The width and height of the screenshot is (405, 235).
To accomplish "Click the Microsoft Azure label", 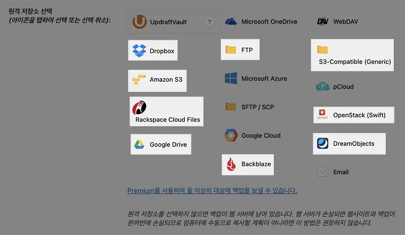I will (x=264, y=79).
